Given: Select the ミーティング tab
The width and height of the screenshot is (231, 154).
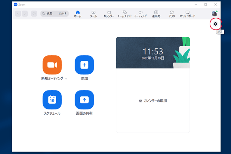Looking at the screenshot, I should click(140, 14).
